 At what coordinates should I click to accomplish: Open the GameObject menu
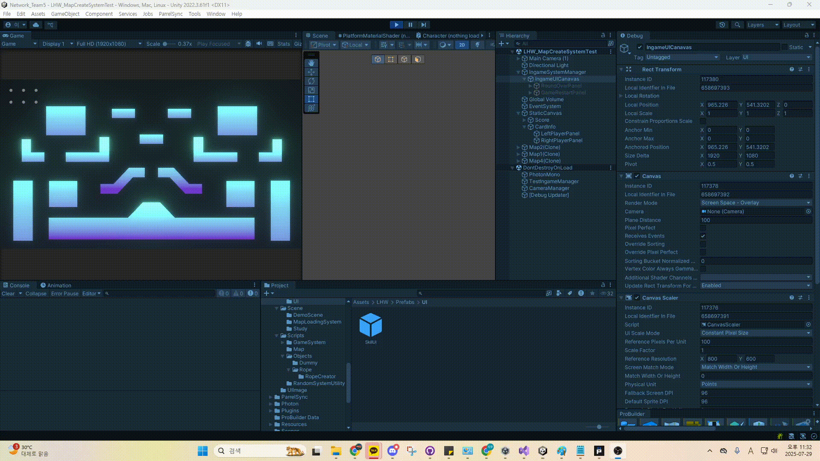65,14
